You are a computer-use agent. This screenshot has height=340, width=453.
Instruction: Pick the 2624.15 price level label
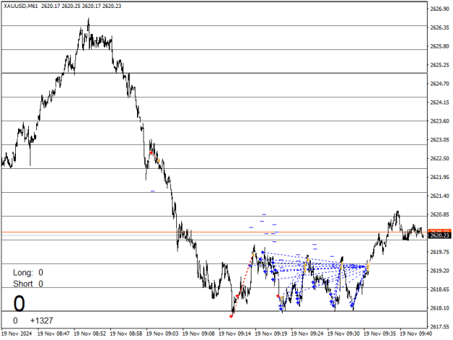(439, 102)
